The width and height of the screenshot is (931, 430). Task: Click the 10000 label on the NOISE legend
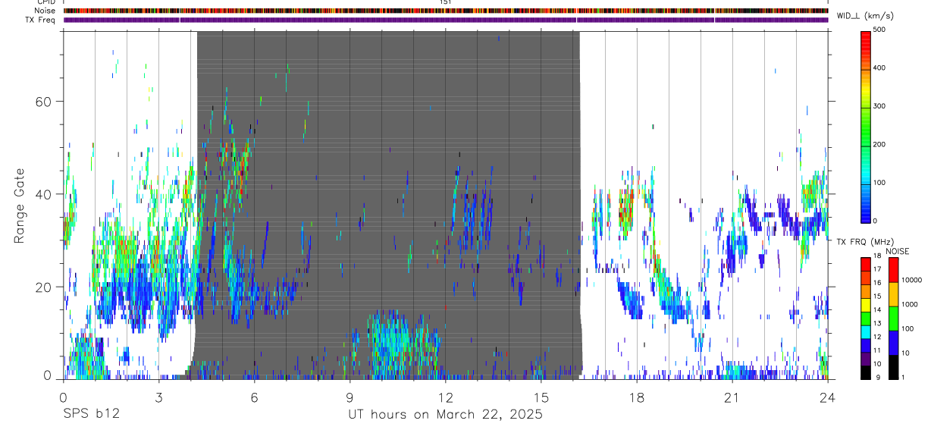[911, 281]
